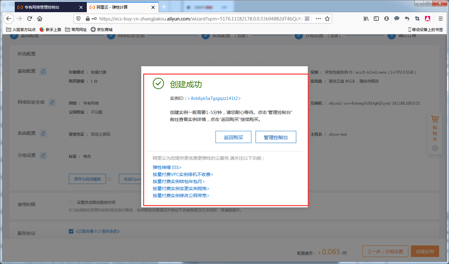
Task: Enable 设置自动释放服务时间 checkbox
Action: pyautogui.click(x=71, y=202)
